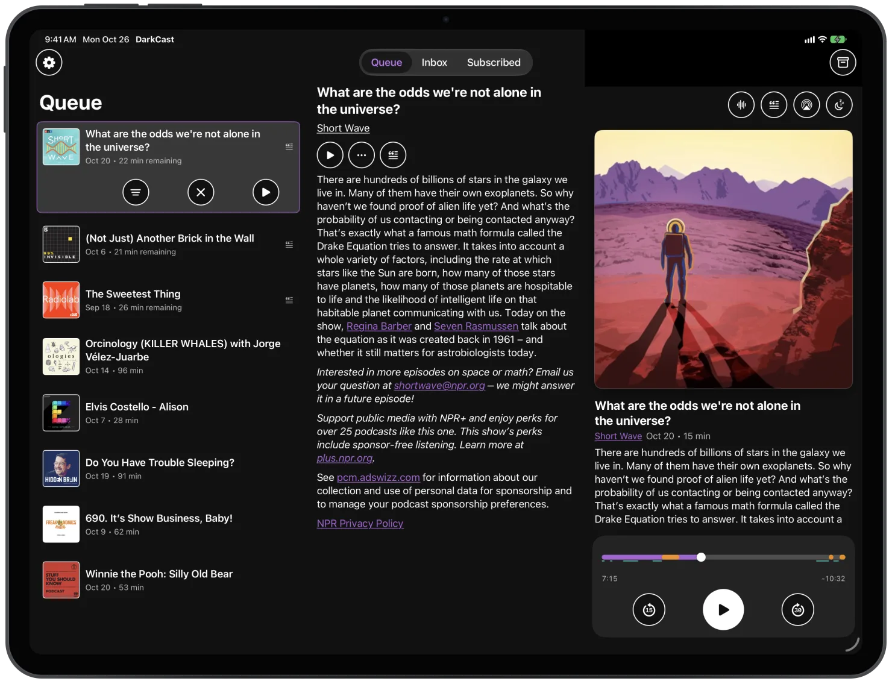Show chapters button in episode detail

tap(393, 155)
